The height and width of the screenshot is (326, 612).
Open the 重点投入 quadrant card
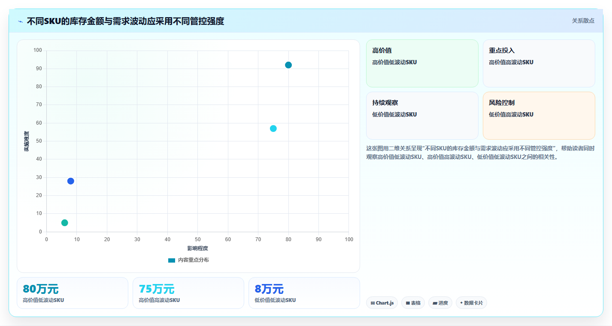tap(539, 63)
